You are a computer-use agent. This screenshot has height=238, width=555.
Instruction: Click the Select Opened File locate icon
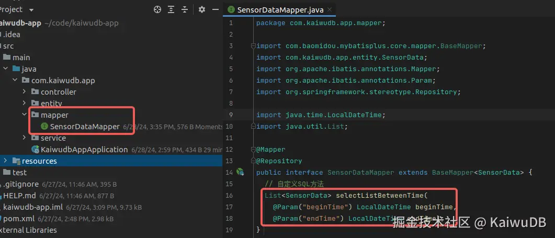(157, 9)
